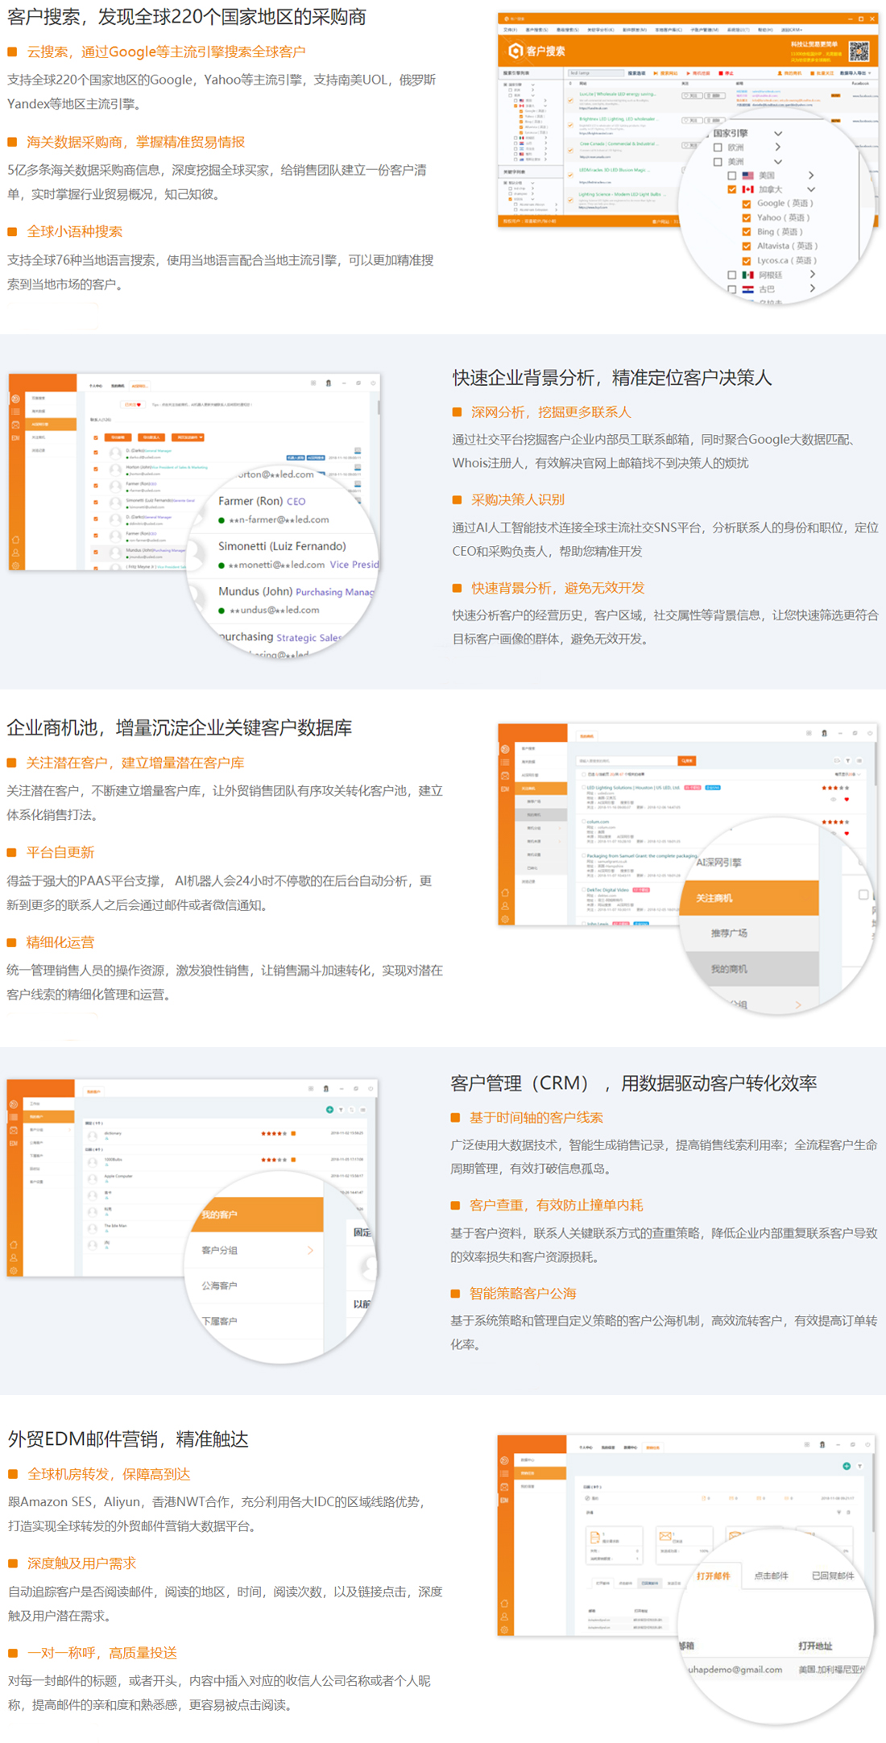Open the 打开邮件 tab in the magnified mail view
The height and width of the screenshot is (1743, 886).
714,1576
